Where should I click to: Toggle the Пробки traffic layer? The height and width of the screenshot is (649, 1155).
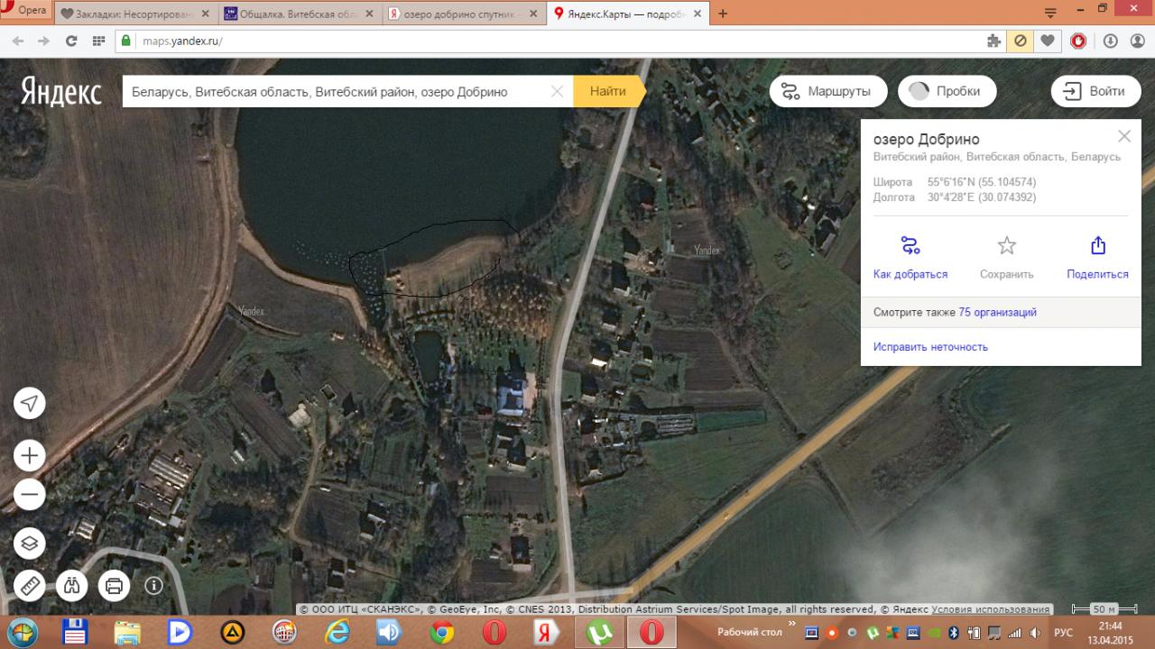945,91
